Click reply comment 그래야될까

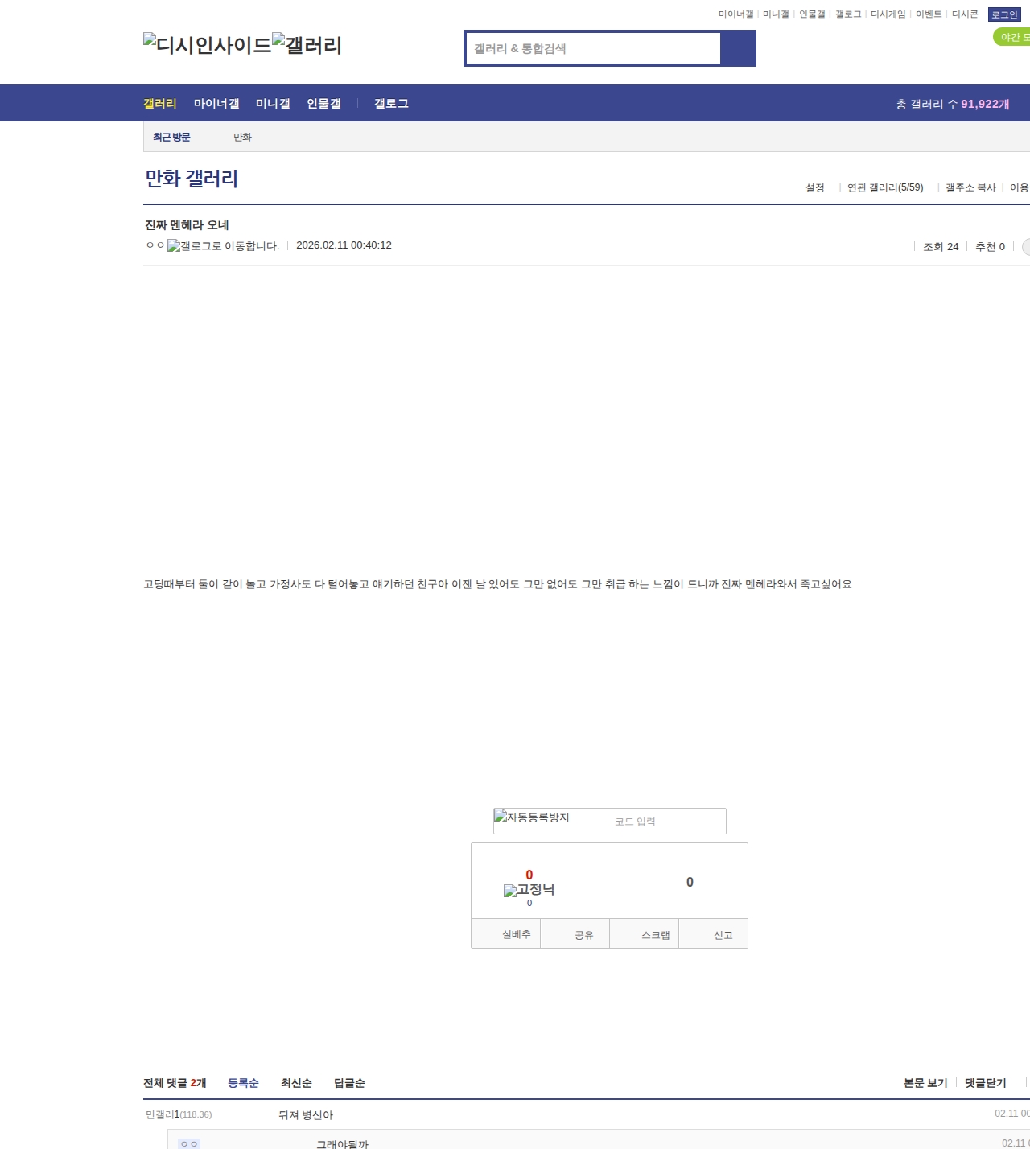(342, 1143)
